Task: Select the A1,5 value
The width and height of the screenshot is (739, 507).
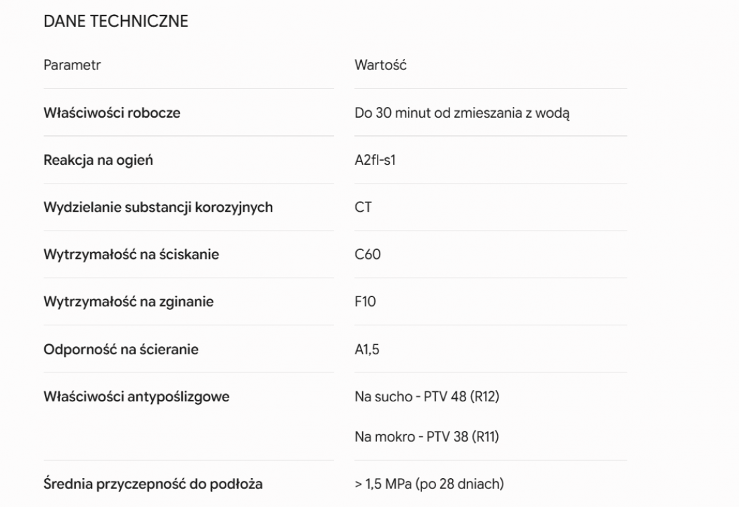Action: pos(367,350)
